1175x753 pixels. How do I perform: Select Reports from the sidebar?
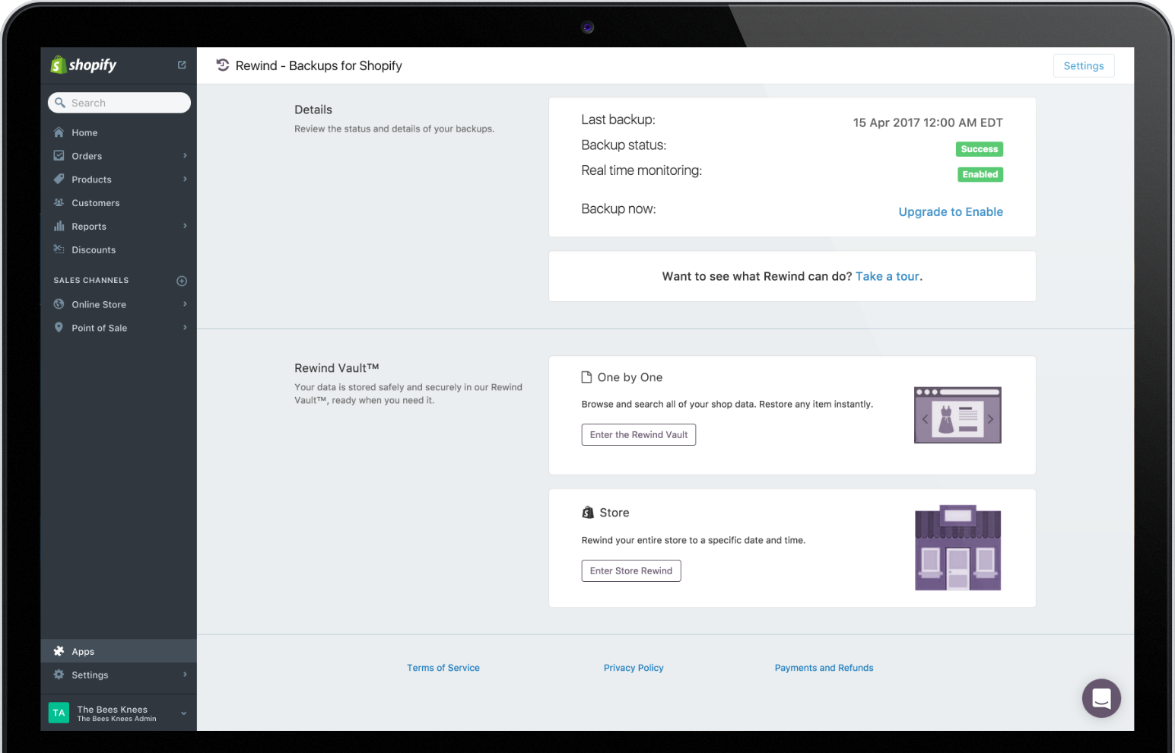point(89,227)
